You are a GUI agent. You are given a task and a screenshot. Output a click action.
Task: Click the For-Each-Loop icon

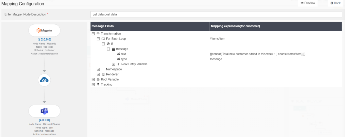click(103, 39)
